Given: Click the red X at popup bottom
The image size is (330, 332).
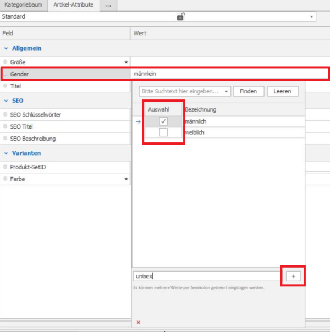Looking at the screenshot, I should (x=138, y=322).
